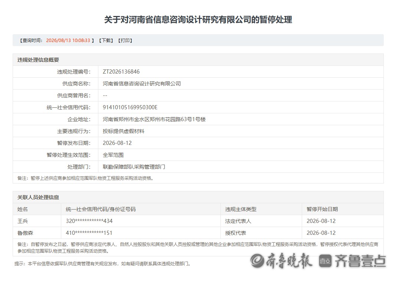Viewport: 399px width, 282px height.
Task: Click the 处理部门 label
Action: (79, 167)
